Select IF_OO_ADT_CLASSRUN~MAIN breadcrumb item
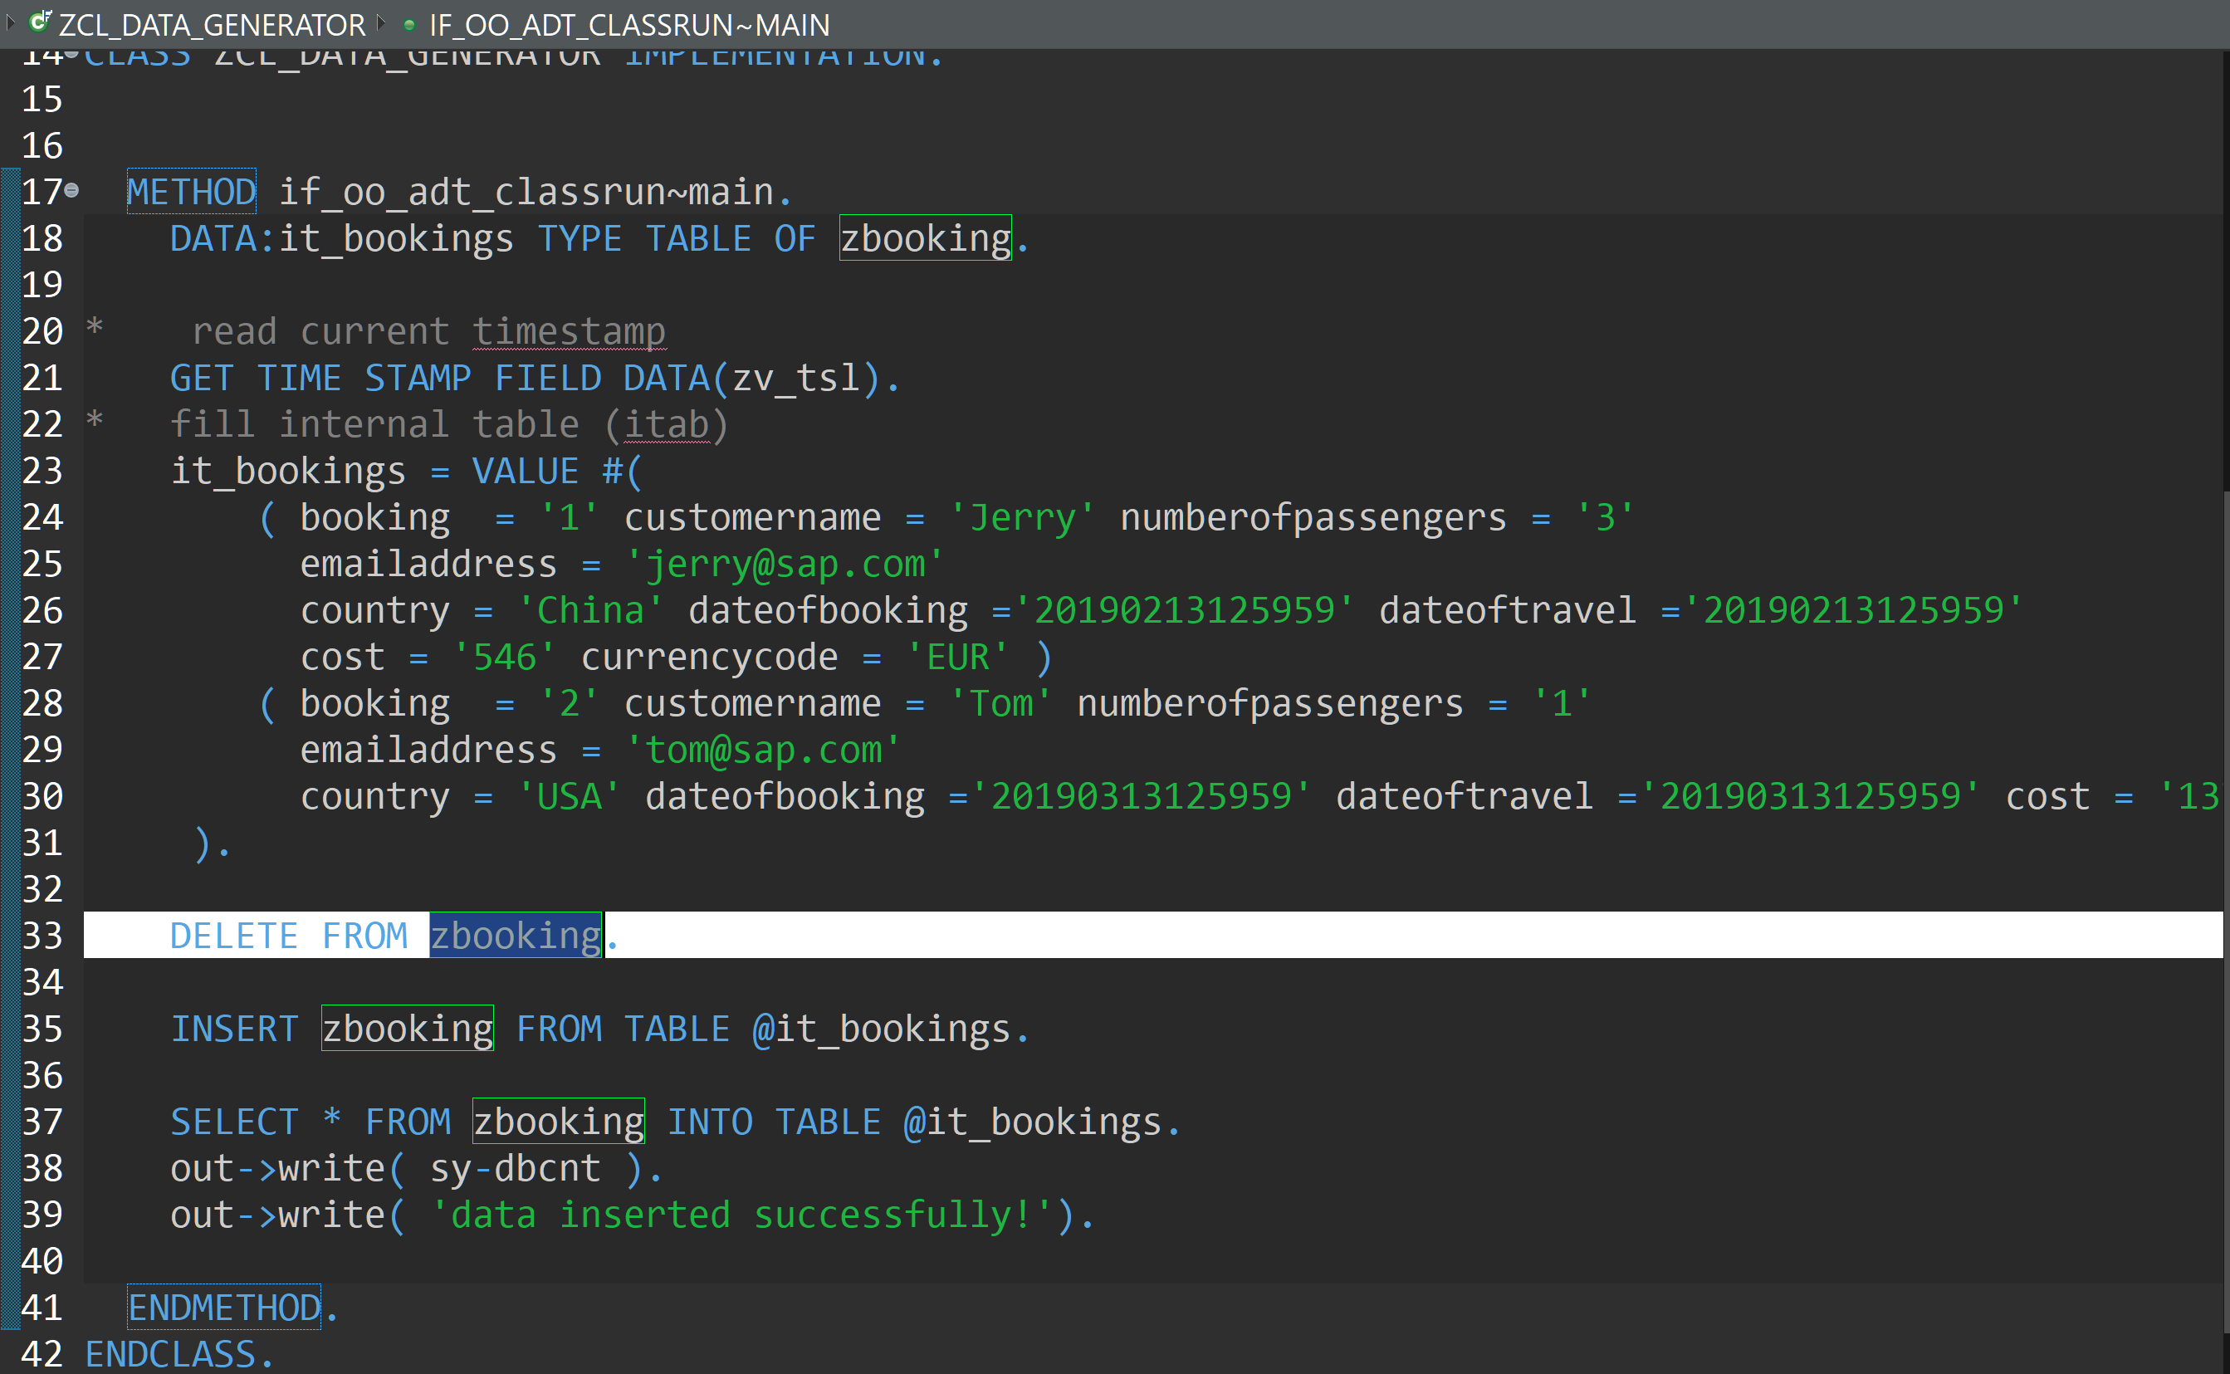Screen dimensions: 2230x1374 [628, 25]
